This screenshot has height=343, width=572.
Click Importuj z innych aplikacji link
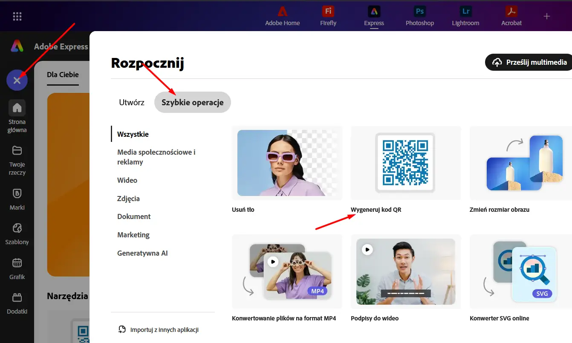point(159,329)
